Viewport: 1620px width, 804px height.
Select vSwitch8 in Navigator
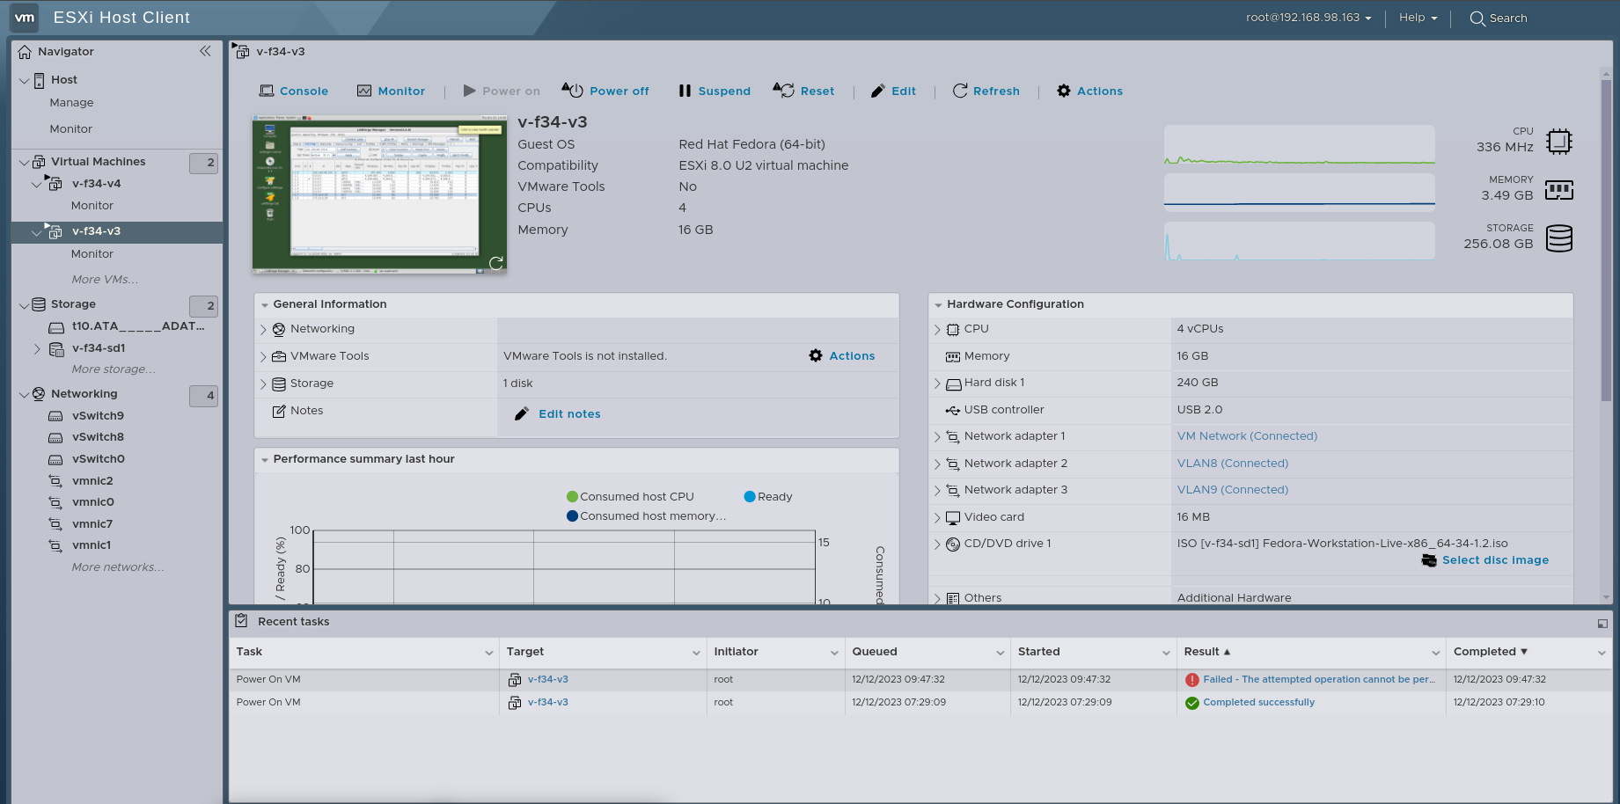[98, 436]
